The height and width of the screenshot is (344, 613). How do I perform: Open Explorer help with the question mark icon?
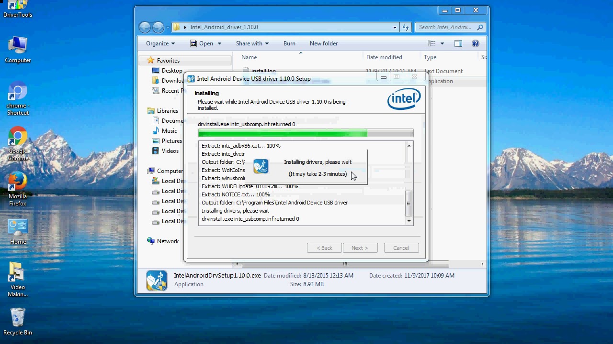476,43
